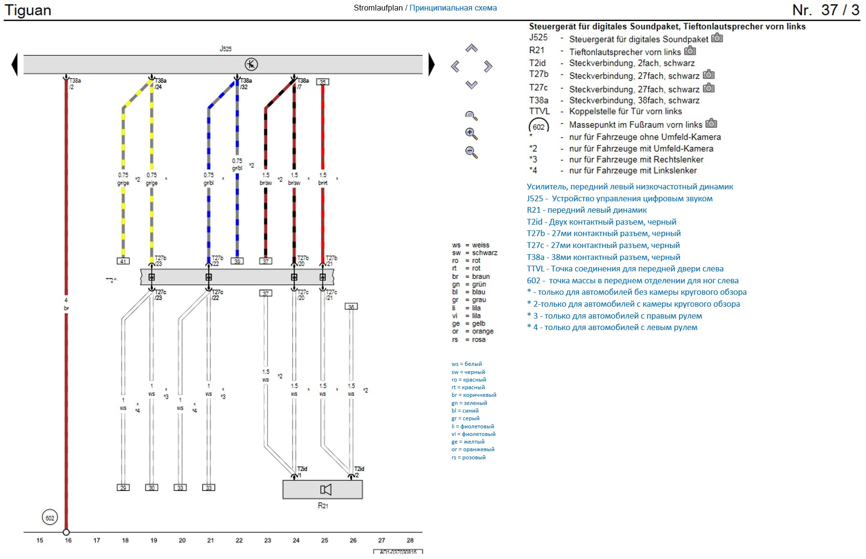Click legend entry 'Koppelstelle für Tür vorn links'
The image size is (866, 559).
(625, 111)
